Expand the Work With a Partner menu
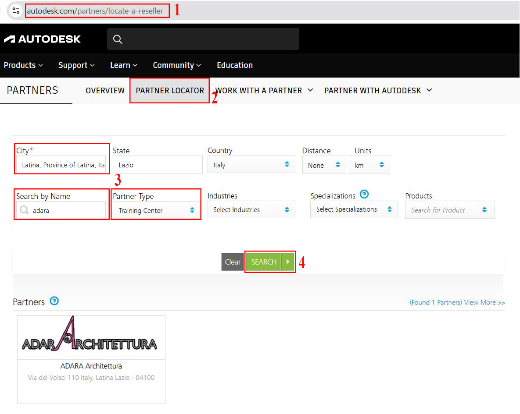The image size is (520, 414). 264,91
